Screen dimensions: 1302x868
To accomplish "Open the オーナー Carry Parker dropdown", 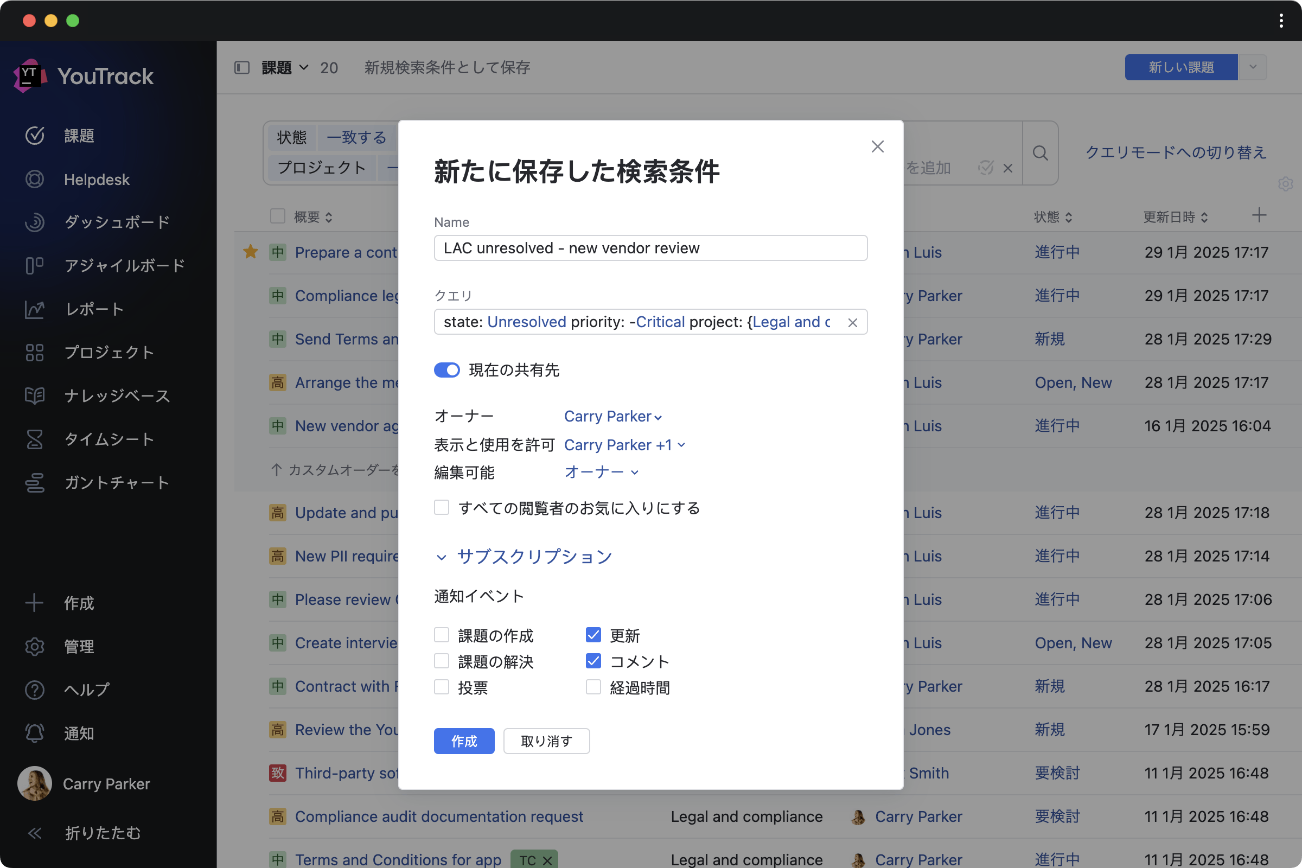I will coord(612,416).
